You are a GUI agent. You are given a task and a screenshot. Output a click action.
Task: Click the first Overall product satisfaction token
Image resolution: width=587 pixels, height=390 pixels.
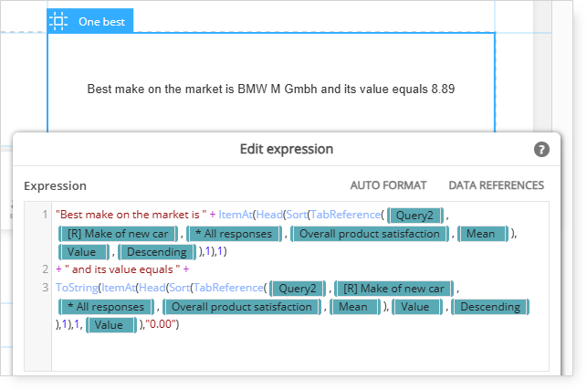tap(369, 234)
